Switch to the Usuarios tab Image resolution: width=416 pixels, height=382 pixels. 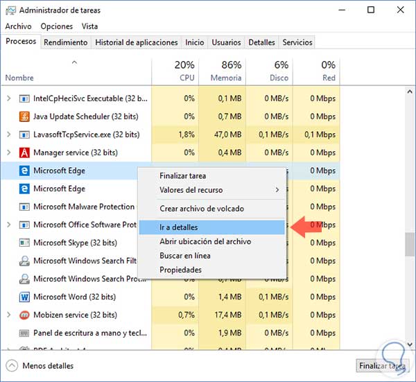[226, 42]
